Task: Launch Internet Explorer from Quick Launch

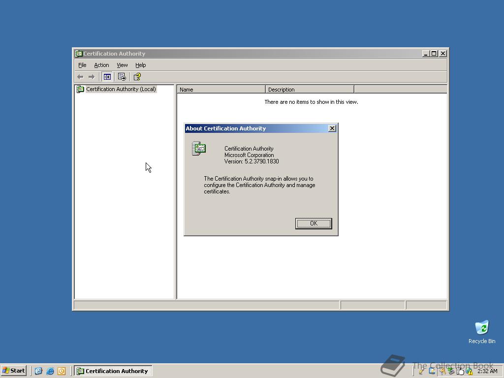Action: pos(50,371)
